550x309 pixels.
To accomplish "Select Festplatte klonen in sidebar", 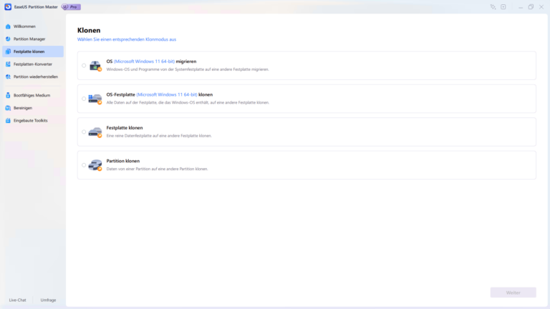I will (33, 51).
